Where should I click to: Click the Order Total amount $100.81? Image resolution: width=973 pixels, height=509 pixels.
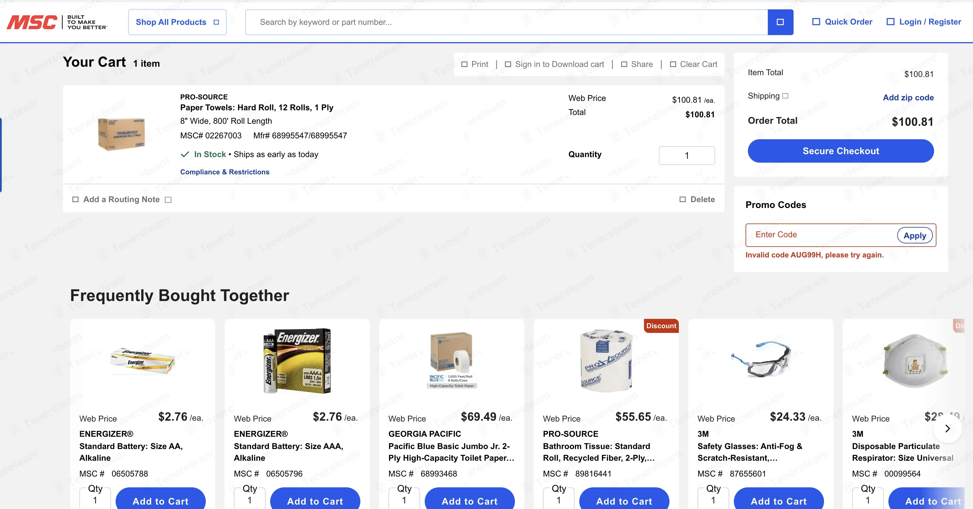pos(912,122)
